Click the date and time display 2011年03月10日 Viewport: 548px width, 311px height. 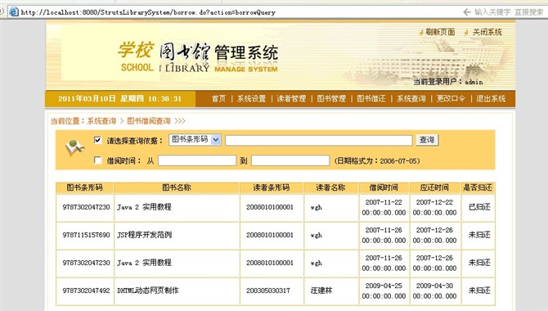(120, 99)
